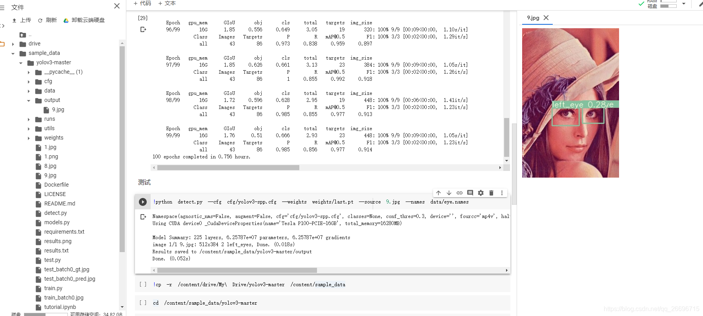Open more cell actions menu
Screen dimensions: 703x316
(x=502, y=193)
